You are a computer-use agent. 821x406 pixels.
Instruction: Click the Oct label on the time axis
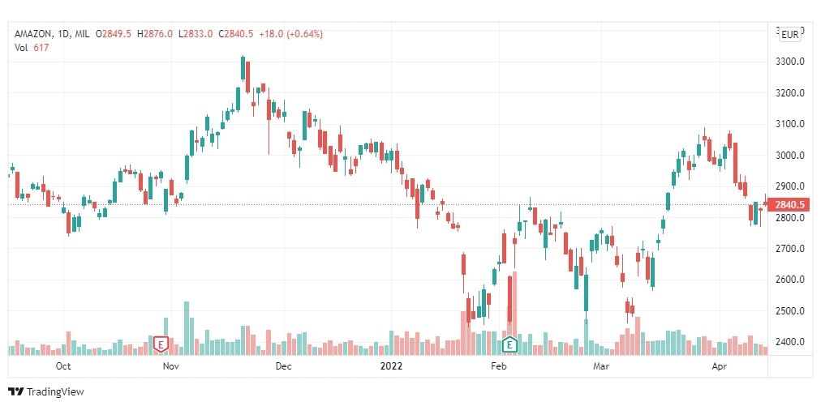pos(63,366)
